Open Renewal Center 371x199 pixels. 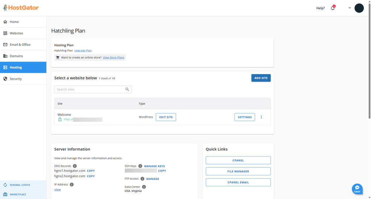click(x=23, y=185)
